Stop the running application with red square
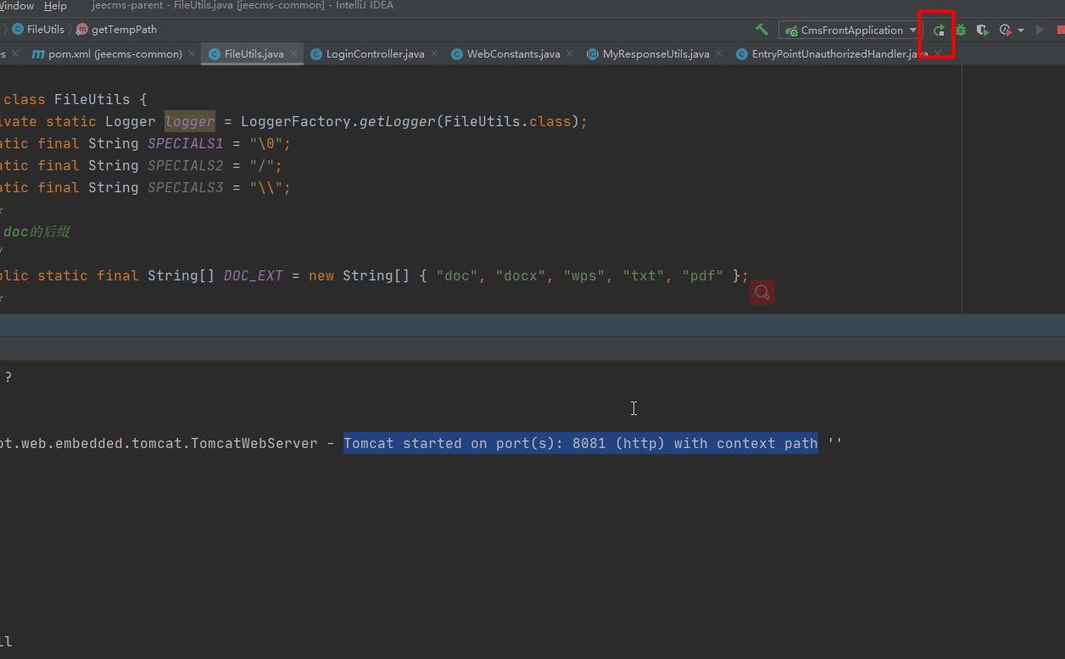Image resolution: width=1065 pixels, height=659 pixels. [x=1060, y=30]
